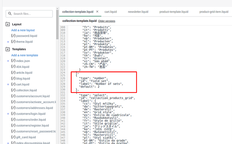Click line "fr": "Produits"
232x144 pixels.
point(97,27)
